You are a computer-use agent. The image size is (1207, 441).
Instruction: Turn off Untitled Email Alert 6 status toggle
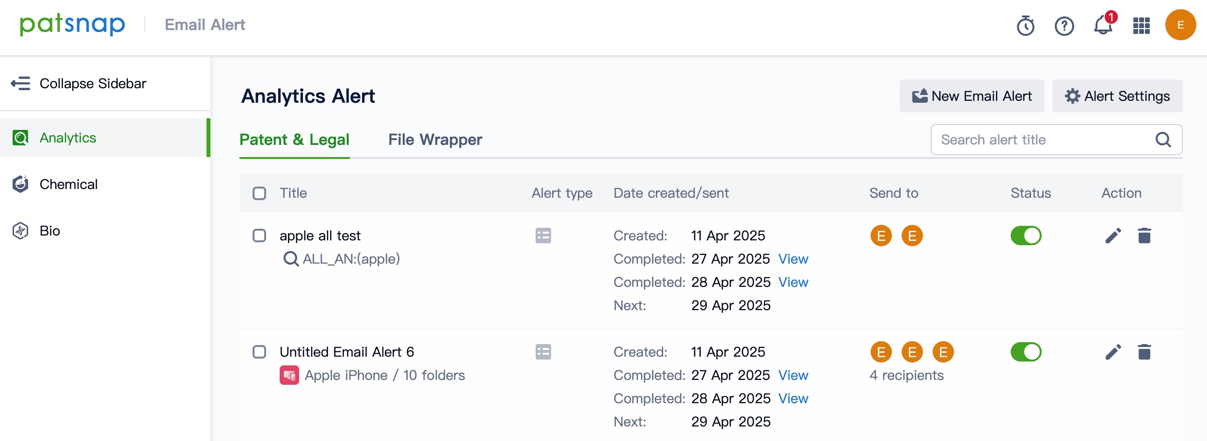coord(1026,352)
